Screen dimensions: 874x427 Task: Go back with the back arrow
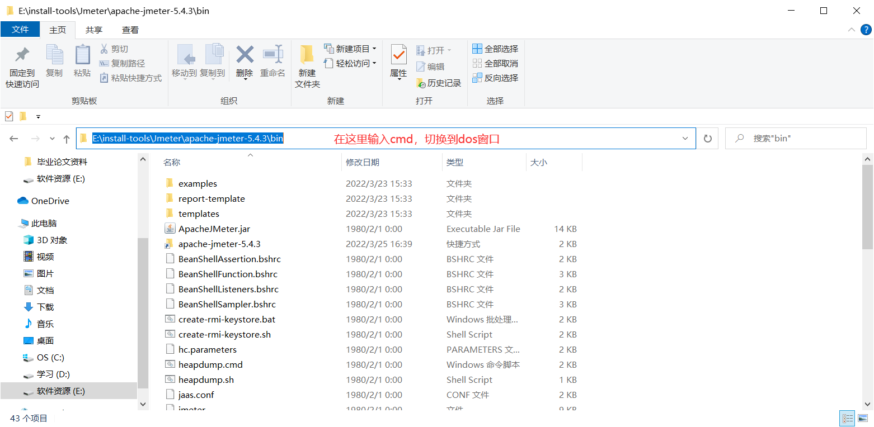coord(14,139)
